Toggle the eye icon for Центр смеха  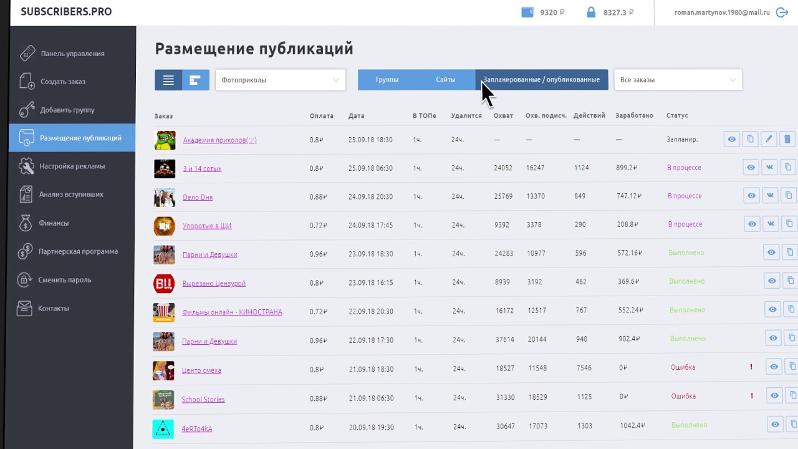[x=774, y=367]
